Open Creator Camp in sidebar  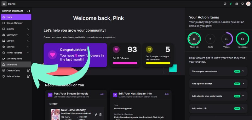(16, 70)
